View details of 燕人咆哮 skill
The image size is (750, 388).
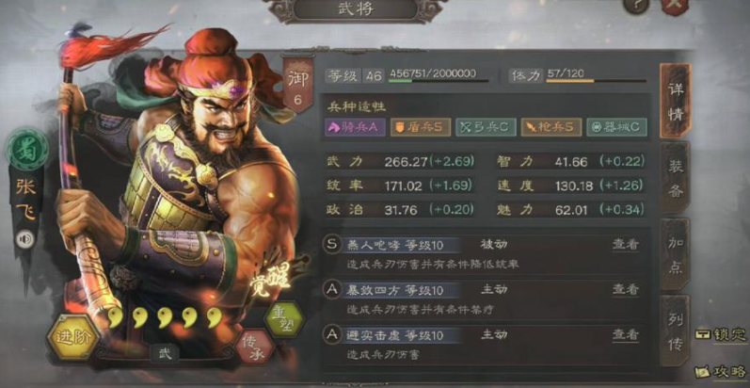(x=626, y=245)
